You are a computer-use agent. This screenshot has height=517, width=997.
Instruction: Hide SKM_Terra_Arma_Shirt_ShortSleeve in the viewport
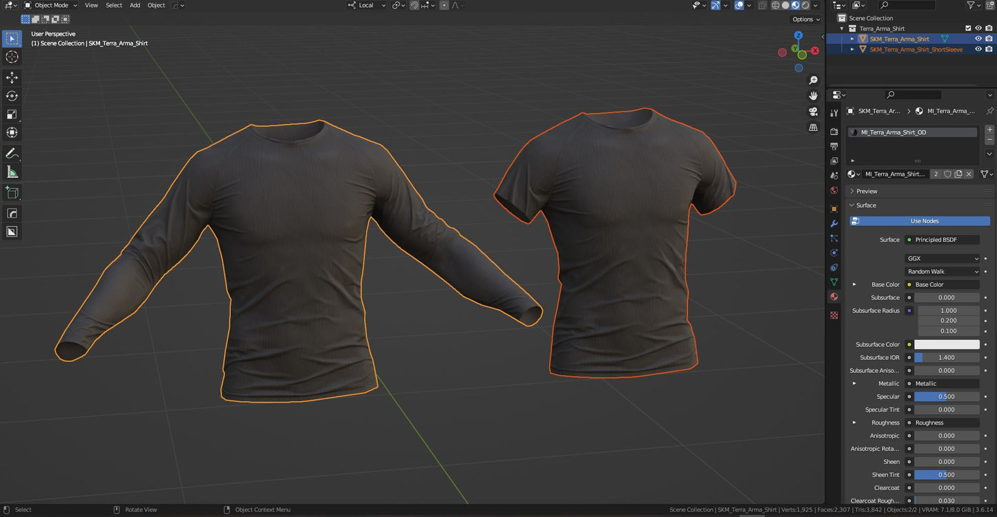(978, 48)
